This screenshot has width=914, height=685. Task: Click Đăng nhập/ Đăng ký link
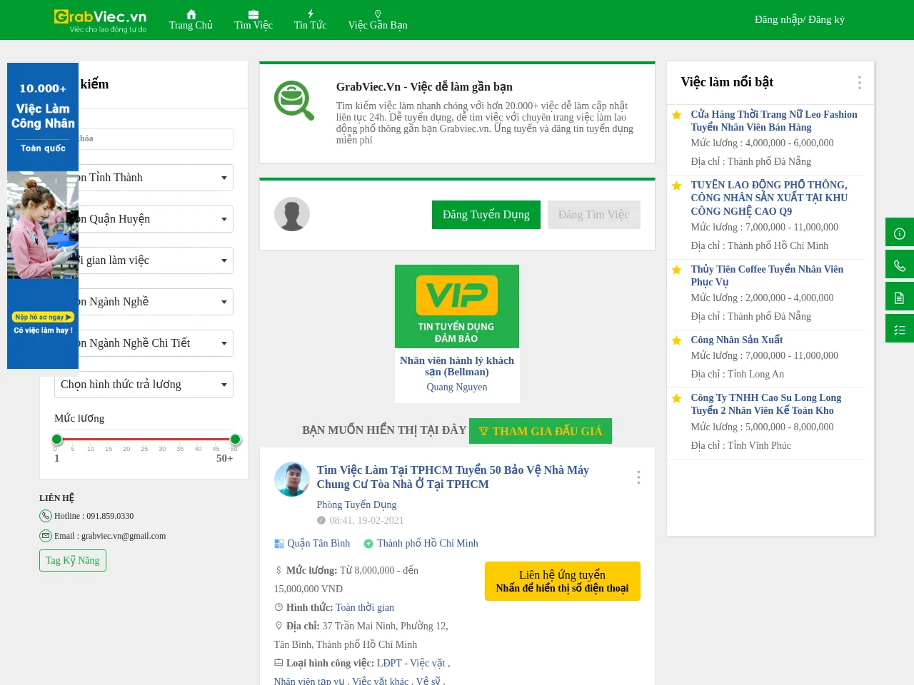coord(800,19)
